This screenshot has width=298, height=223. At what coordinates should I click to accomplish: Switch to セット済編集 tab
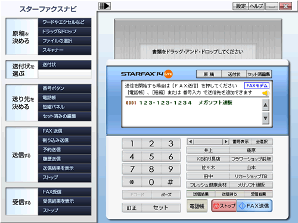pyautogui.click(x=259, y=74)
